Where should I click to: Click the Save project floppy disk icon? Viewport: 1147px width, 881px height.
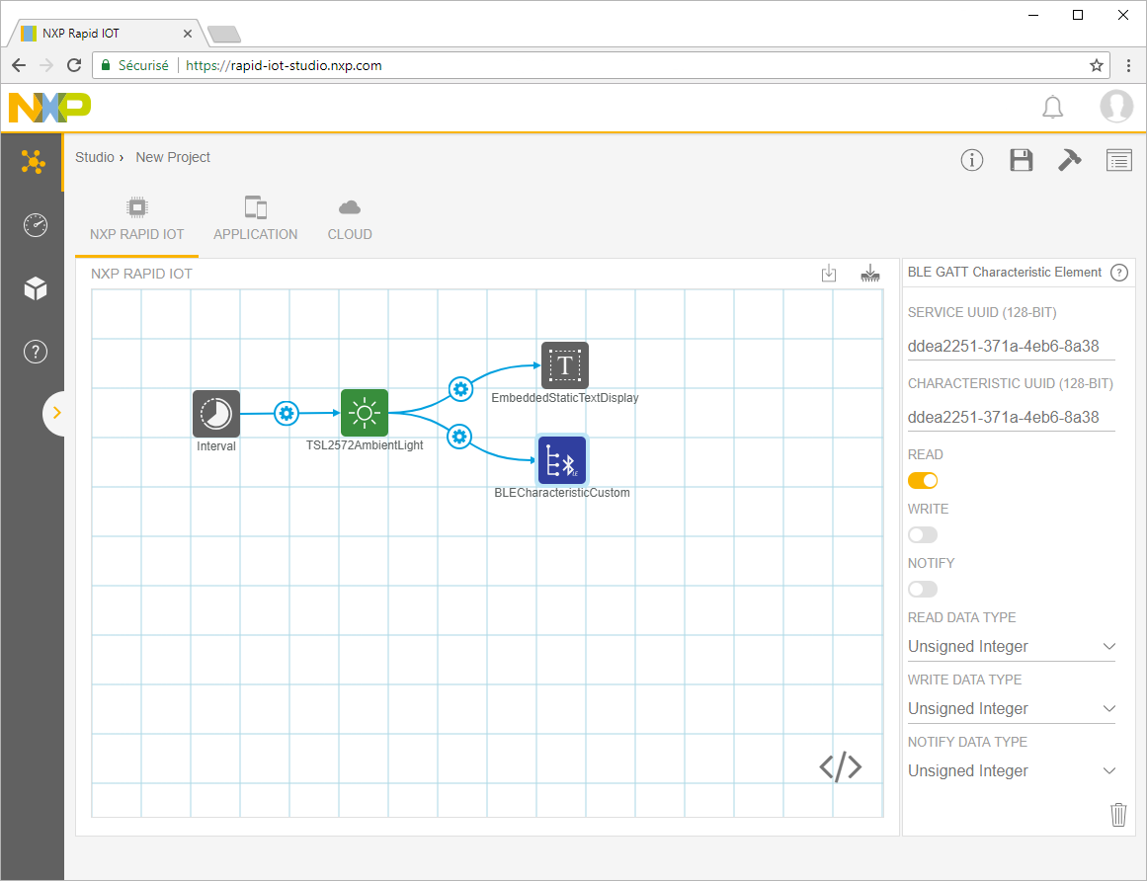point(1021,160)
